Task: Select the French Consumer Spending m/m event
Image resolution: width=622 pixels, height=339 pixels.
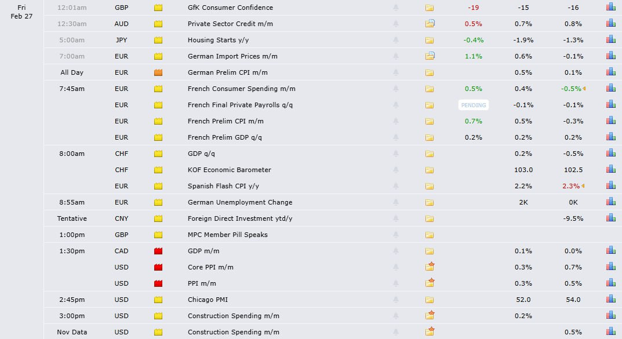Action: tap(241, 89)
